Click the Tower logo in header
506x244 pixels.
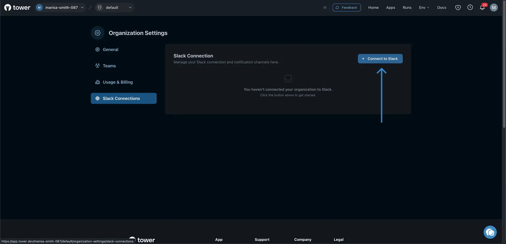(17, 8)
